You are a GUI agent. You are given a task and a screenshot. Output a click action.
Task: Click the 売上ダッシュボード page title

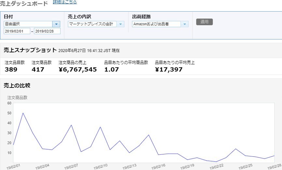(x=24, y=3)
